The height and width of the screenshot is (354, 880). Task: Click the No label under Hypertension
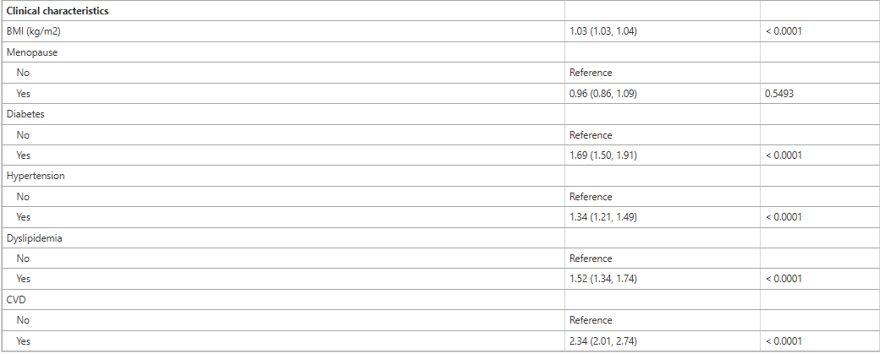point(23,197)
